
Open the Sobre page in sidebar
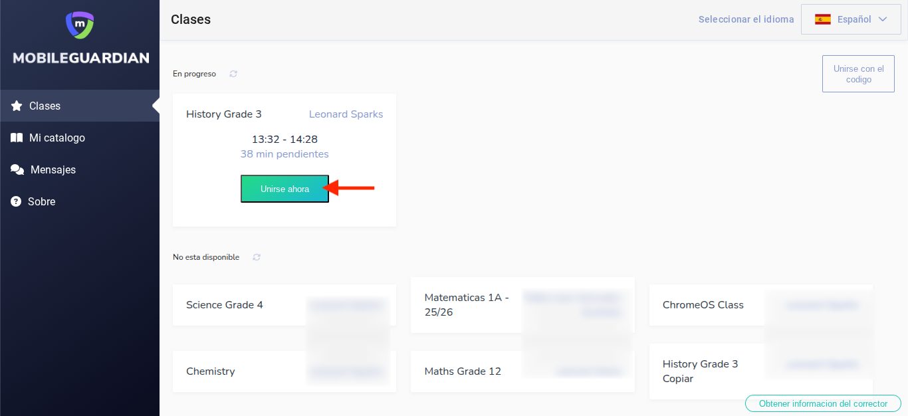pyautogui.click(x=41, y=202)
